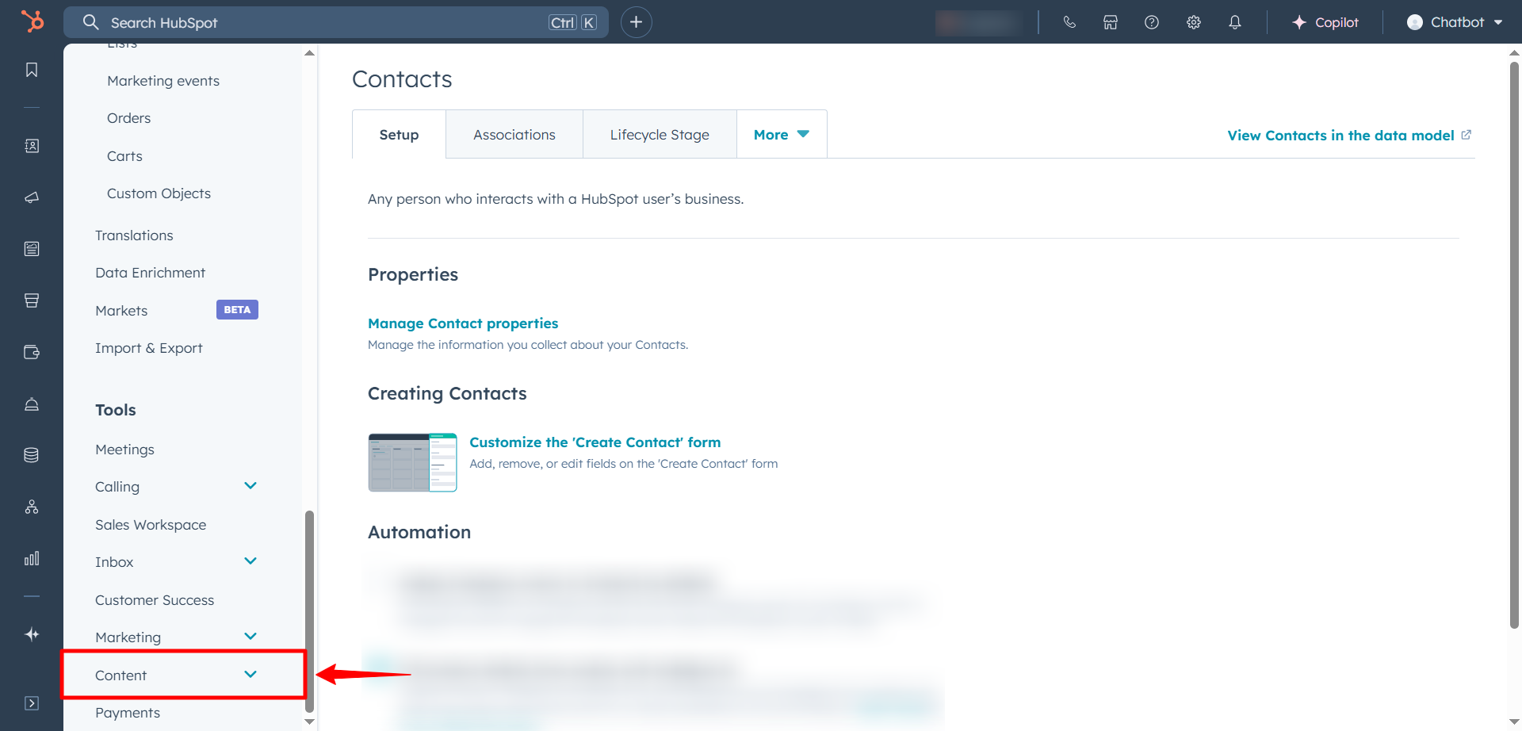Open the Copilot assistant
The width and height of the screenshot is (1522, 731).
click(1325, 22)
